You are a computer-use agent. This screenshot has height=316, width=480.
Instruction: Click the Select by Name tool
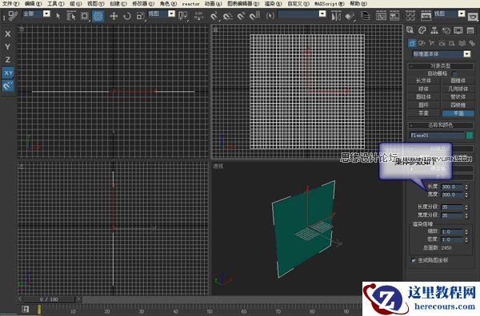(x=71, y=16)
